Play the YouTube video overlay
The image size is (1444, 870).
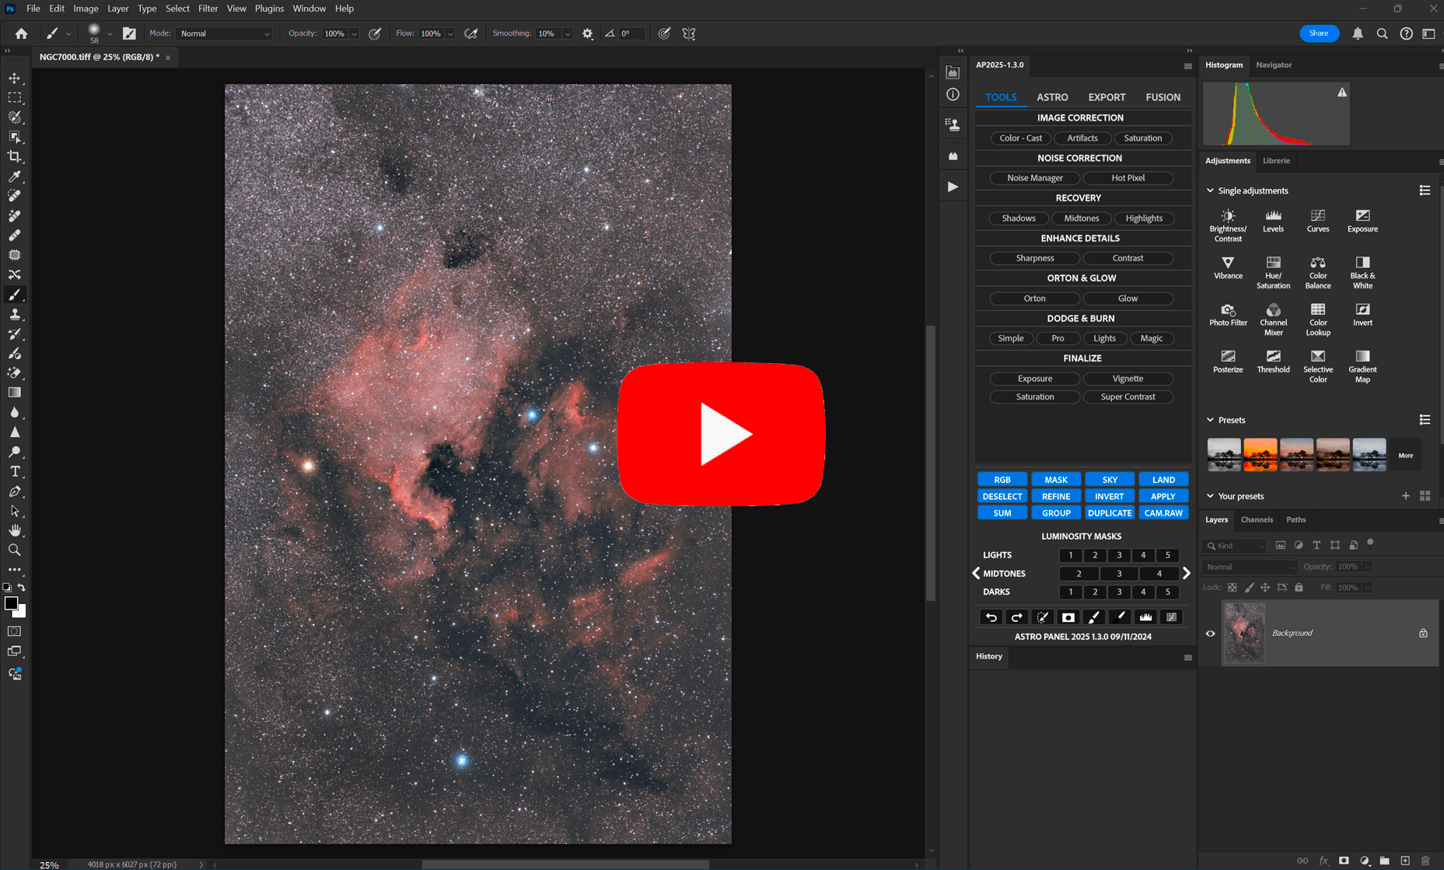tap(721, 434)
